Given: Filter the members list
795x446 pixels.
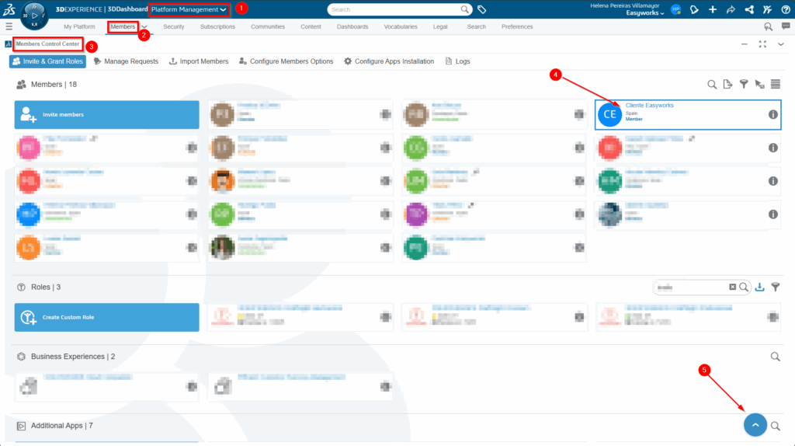Looking at the screenshot, I should (x=743, y=84).
